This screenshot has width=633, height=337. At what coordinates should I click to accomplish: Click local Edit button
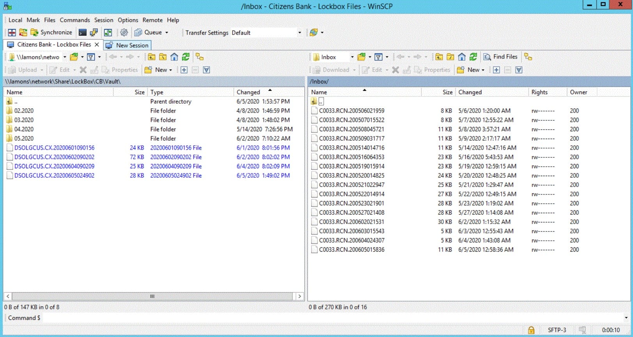62,70
